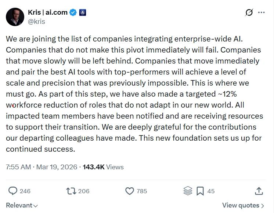Viewport: 274px width, 213px height.
Task: Click Kris's profile avatar photo
Action: tap(15, 17)
